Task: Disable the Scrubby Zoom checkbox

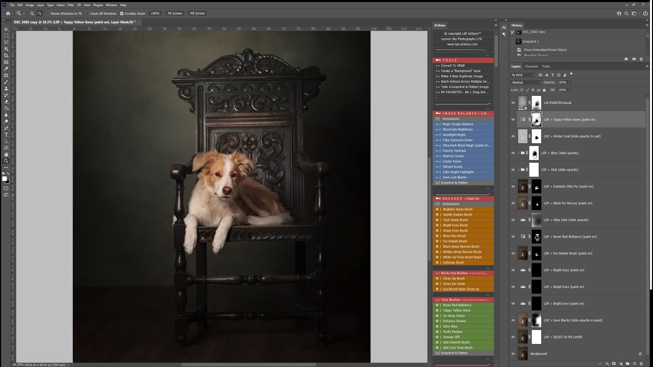Action: coord(121,13)
